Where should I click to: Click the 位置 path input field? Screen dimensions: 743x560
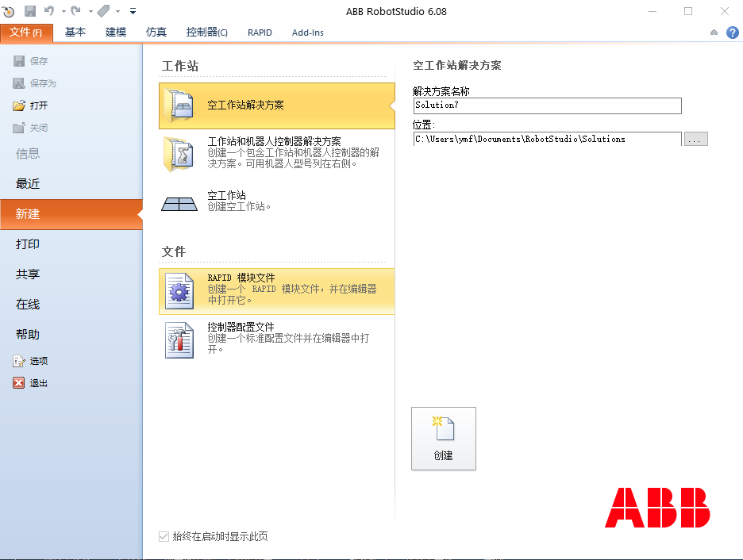pyautogui.click(x=547, y=139)
